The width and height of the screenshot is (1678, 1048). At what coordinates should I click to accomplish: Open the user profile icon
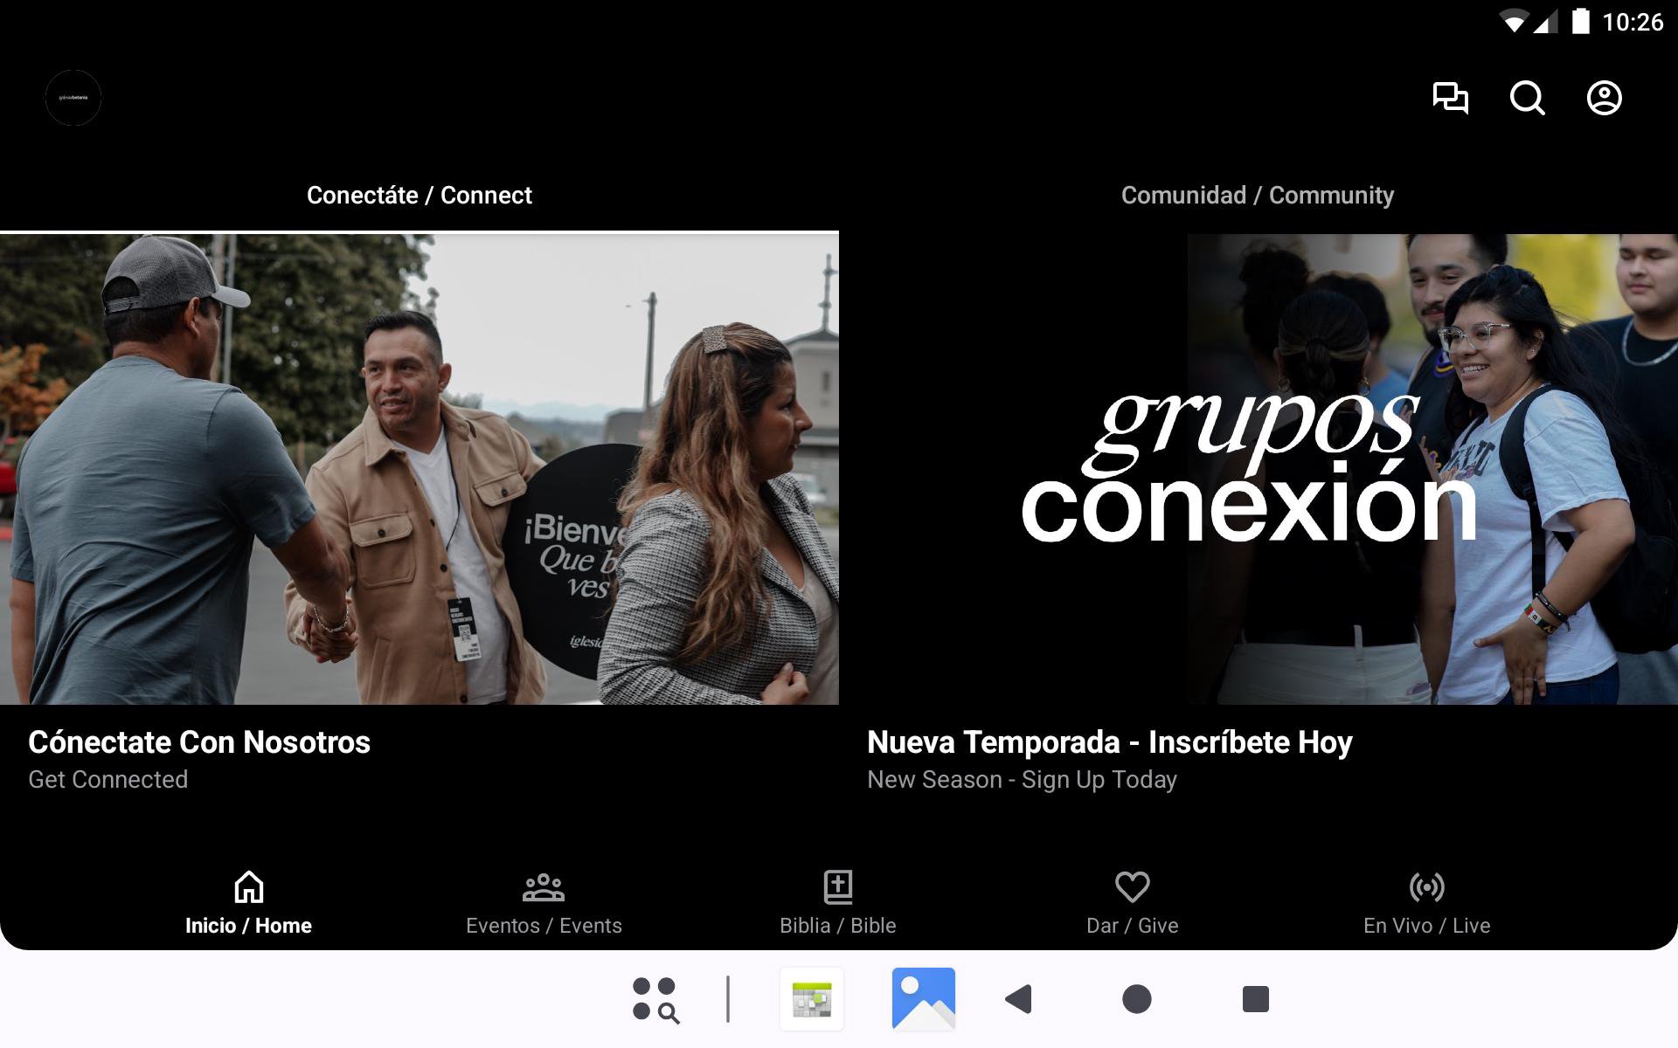point(1604,98)
